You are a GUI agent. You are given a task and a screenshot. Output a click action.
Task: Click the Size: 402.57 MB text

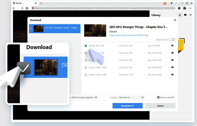coord(154,75)
